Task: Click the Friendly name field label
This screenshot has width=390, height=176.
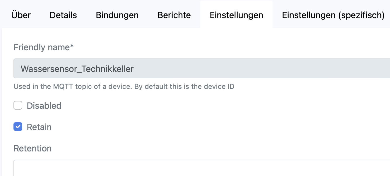Action: [42, 47]
